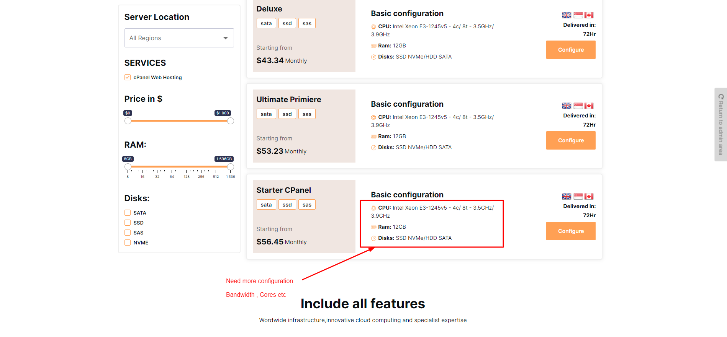
Task: Click Singapore flag in Ultimate Primiere plan
Action: point(578,106)
